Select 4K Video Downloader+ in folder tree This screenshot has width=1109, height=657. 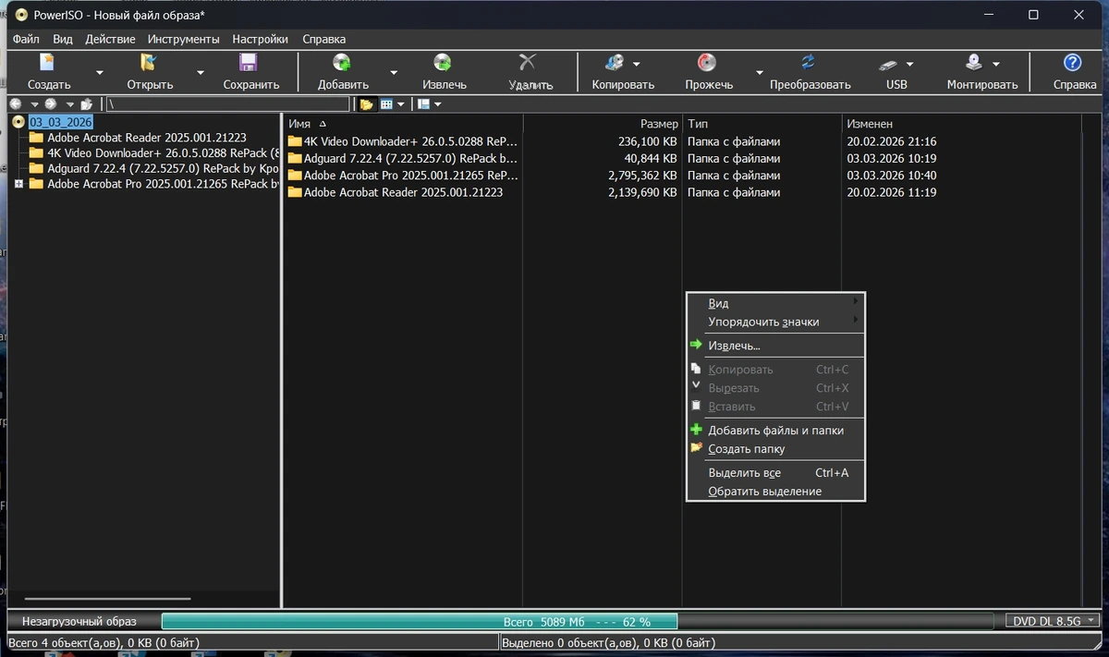click(x=164, y=152)
